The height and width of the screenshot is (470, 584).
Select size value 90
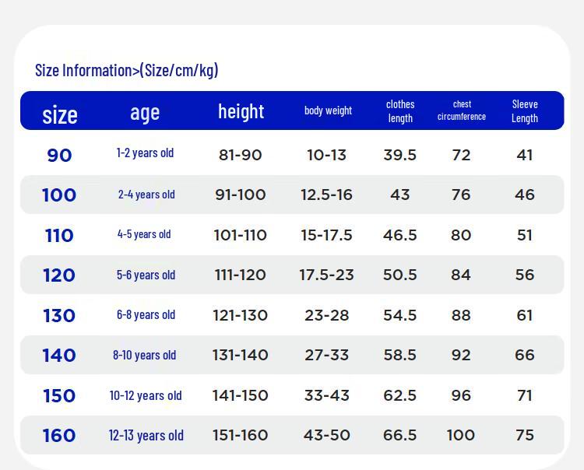coord(59,155)
